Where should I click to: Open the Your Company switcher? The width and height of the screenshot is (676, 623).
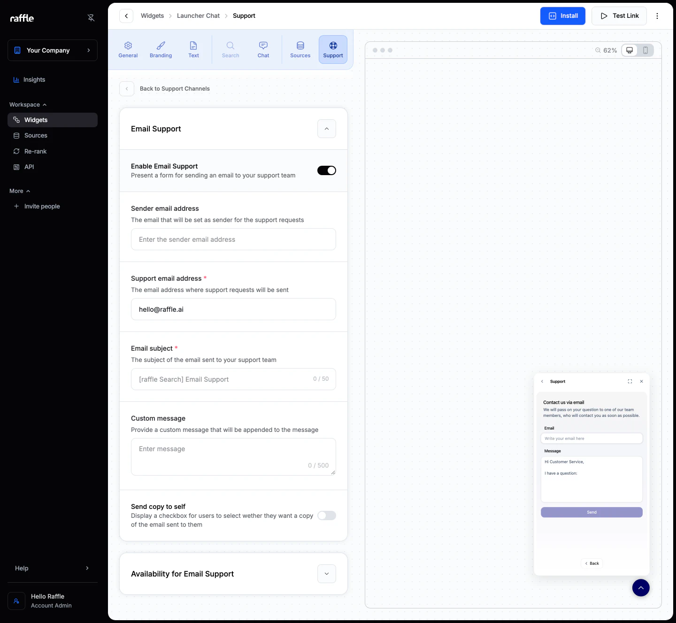[53, 50]
